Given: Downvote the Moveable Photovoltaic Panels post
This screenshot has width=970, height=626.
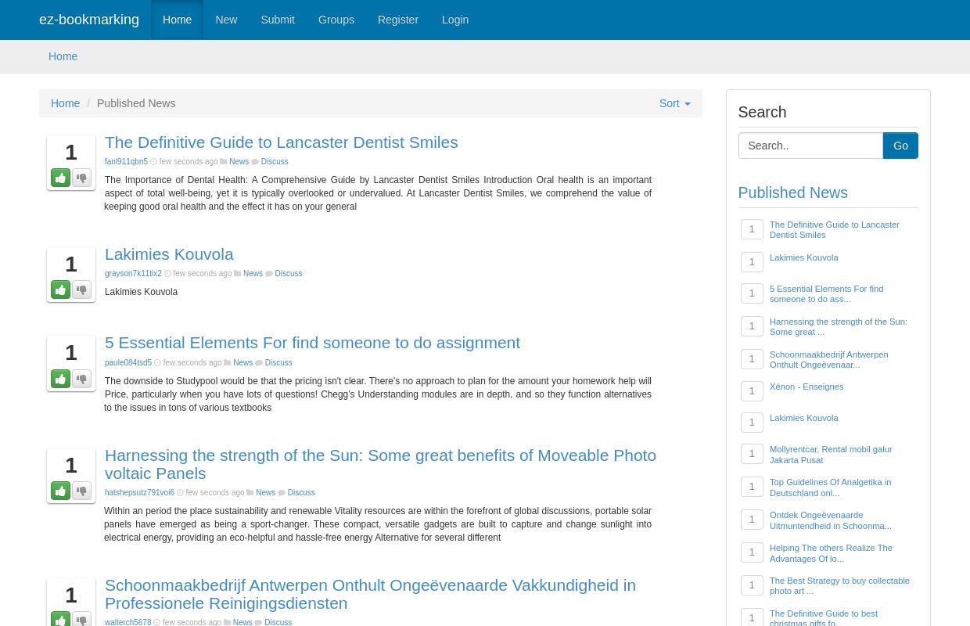Looking at the screenshot, I should 81,491.
